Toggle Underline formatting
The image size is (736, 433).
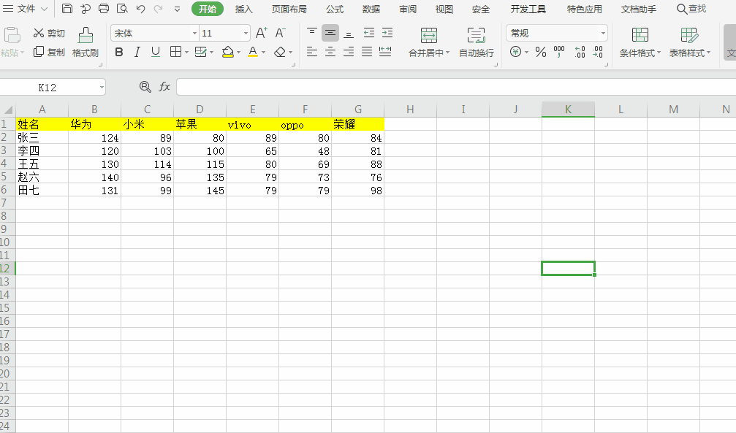[156, 52]
